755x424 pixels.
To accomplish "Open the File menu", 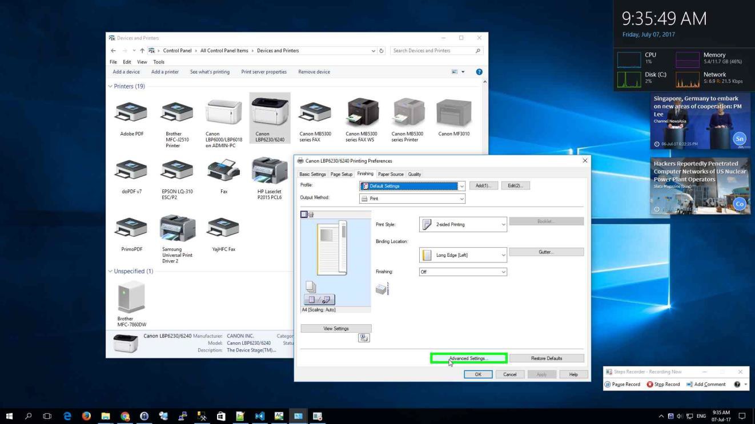I will click(113, 62).
